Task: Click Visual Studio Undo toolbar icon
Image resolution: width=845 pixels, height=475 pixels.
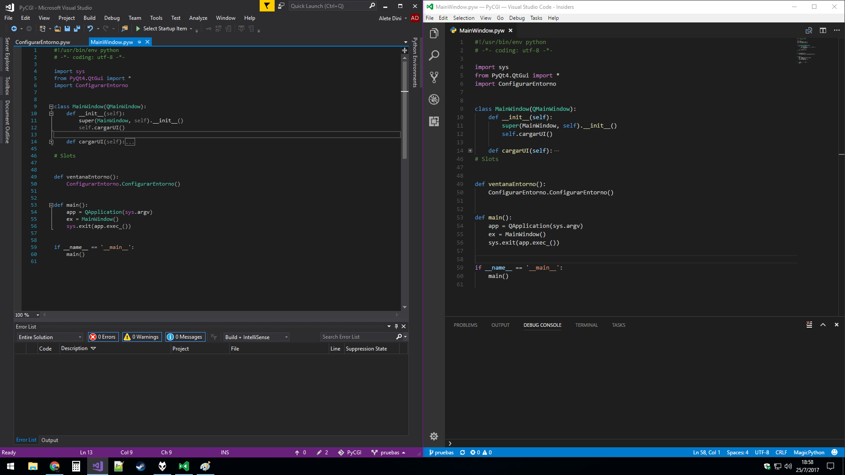Action: 90,29
